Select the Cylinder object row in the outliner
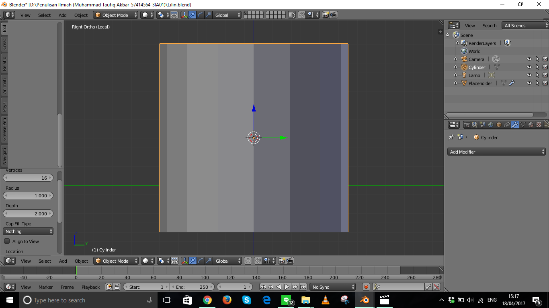 click(x=477, y=67)
